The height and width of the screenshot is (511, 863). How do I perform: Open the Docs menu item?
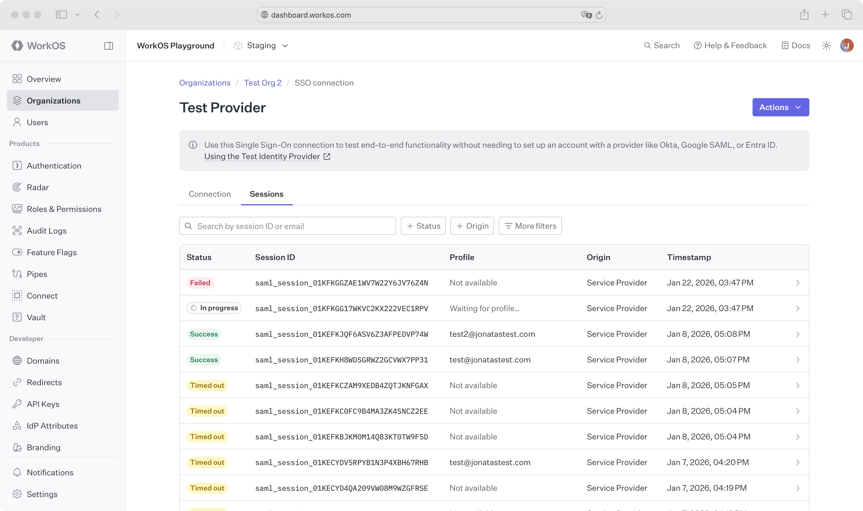795,45
